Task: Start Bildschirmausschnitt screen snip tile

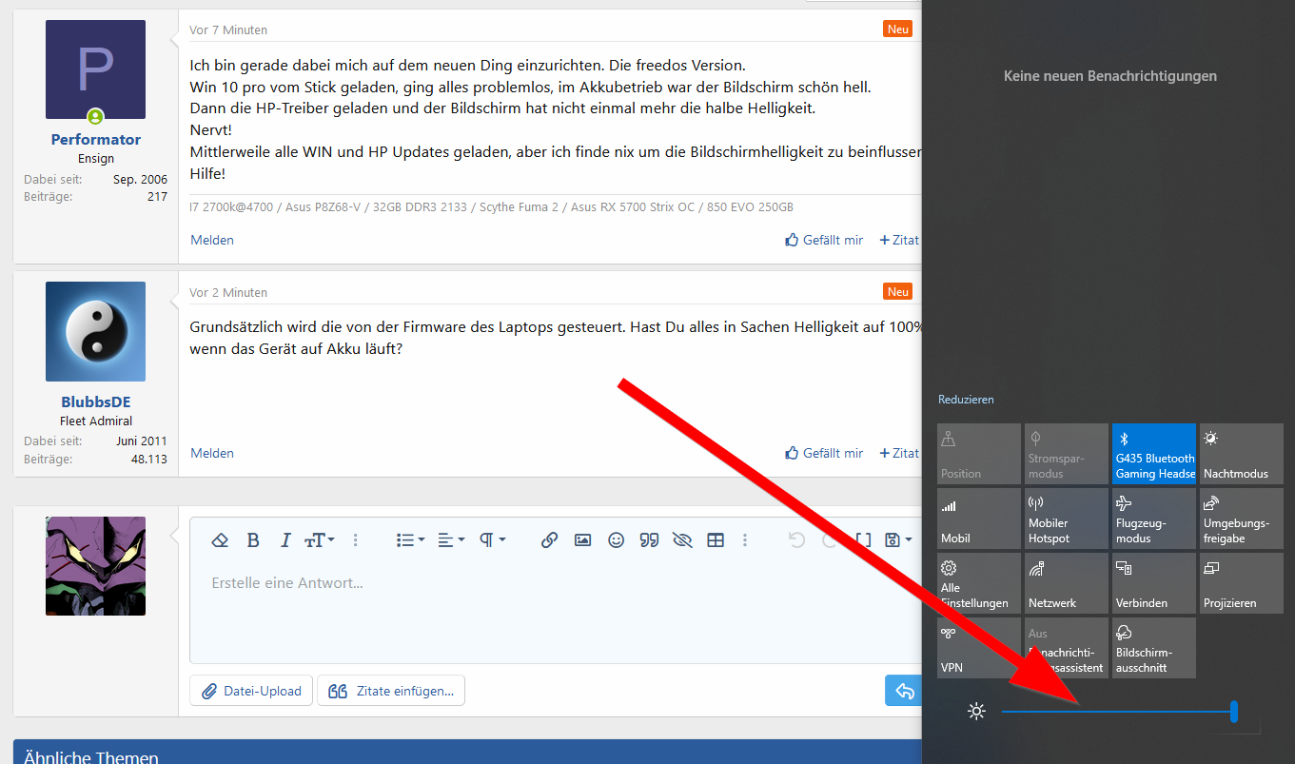Action: [x=1154, y=648]
